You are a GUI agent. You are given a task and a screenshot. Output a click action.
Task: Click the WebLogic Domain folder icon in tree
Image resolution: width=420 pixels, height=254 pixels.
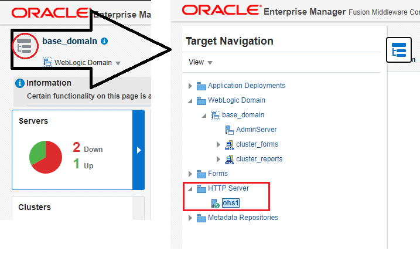tap(201, 100)
